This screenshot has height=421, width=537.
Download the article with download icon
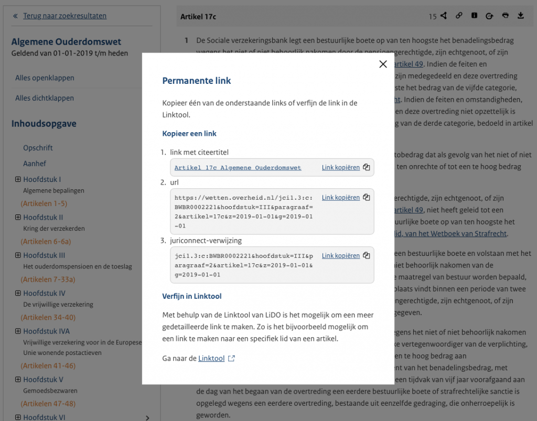click(521, 16)
